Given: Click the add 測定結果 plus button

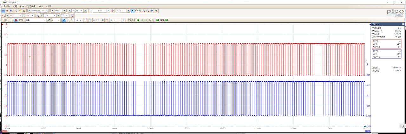Looking at the screenshot, I should point(138,20).
